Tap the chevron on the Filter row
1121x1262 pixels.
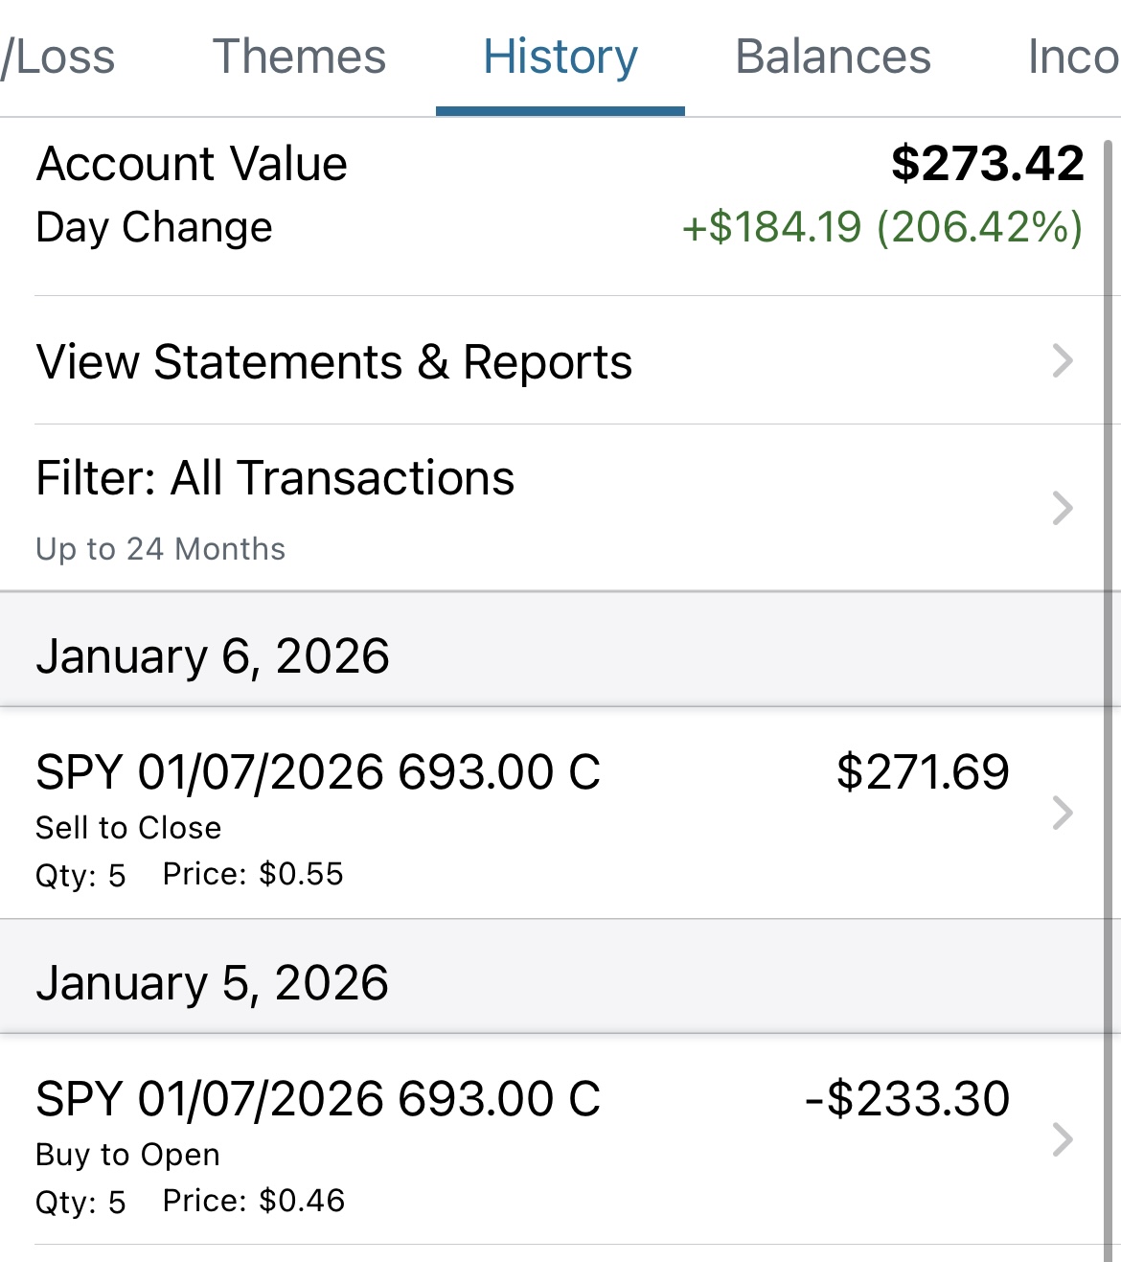(1062, 508)
